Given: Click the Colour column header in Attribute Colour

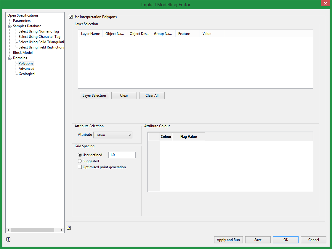Looking at the screenshot, I should [x=166, y=137].
